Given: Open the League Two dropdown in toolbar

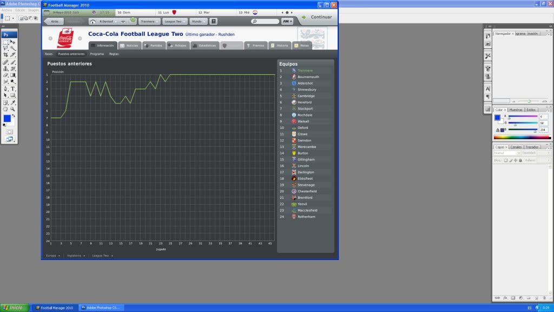Looking at the screenshot, I should pos(175,22).
